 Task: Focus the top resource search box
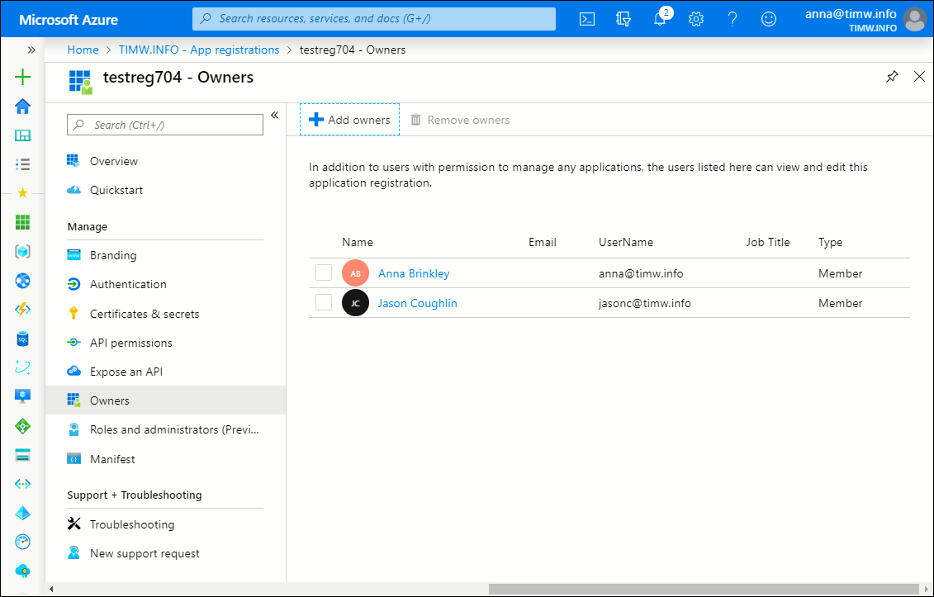374,19
